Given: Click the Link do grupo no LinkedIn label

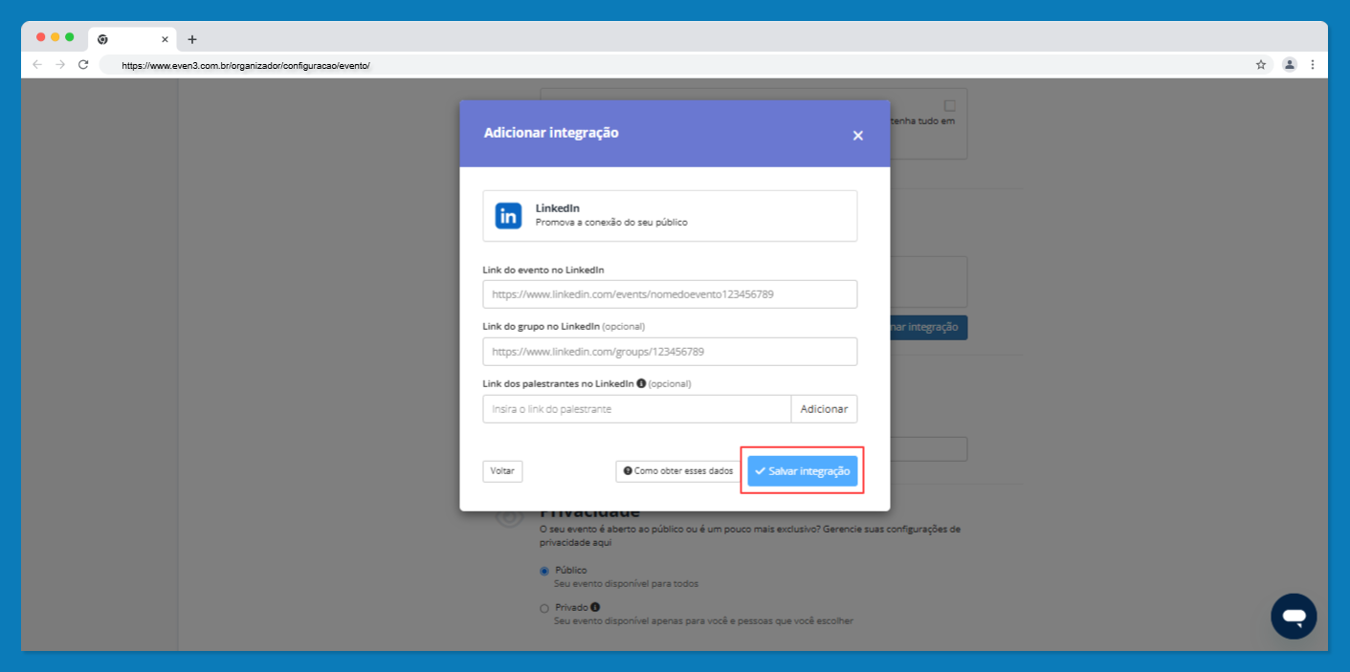Looking at the screenshot, I should (542, 326).
